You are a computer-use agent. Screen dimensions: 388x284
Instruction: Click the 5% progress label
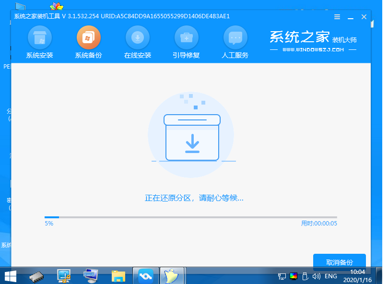click(x=49, y=224)
